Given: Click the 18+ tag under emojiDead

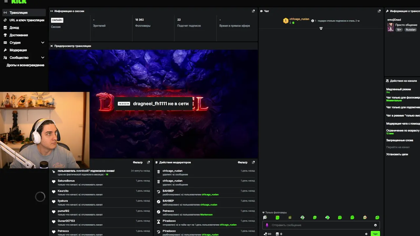Looking at the screenshot, I should [x=399, y=29].
